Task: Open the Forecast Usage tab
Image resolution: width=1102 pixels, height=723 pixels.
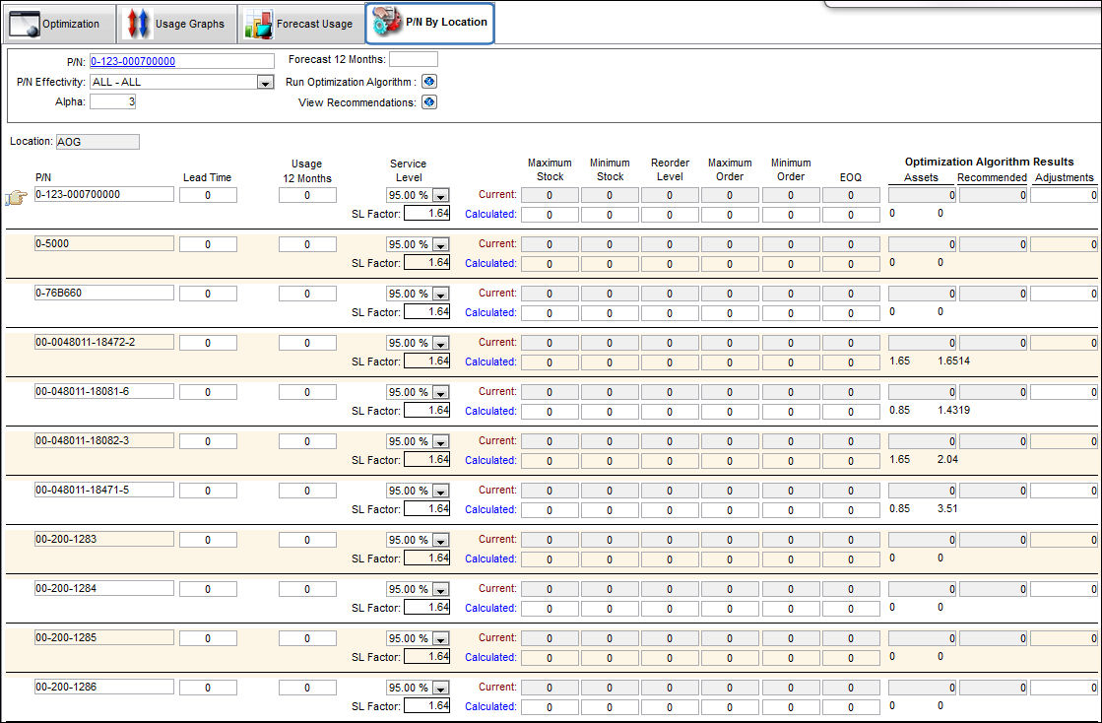Action: click(x=300, y=24)
